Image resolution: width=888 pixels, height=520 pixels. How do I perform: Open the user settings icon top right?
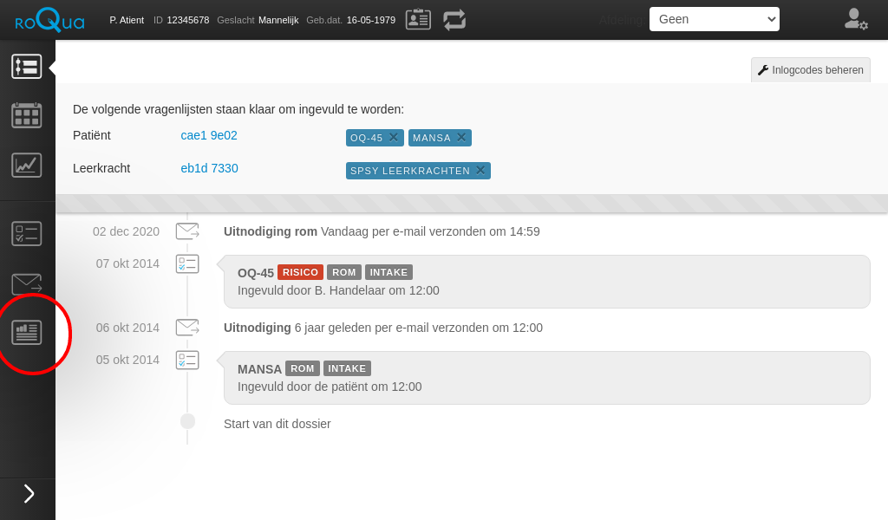pos(855,20)
